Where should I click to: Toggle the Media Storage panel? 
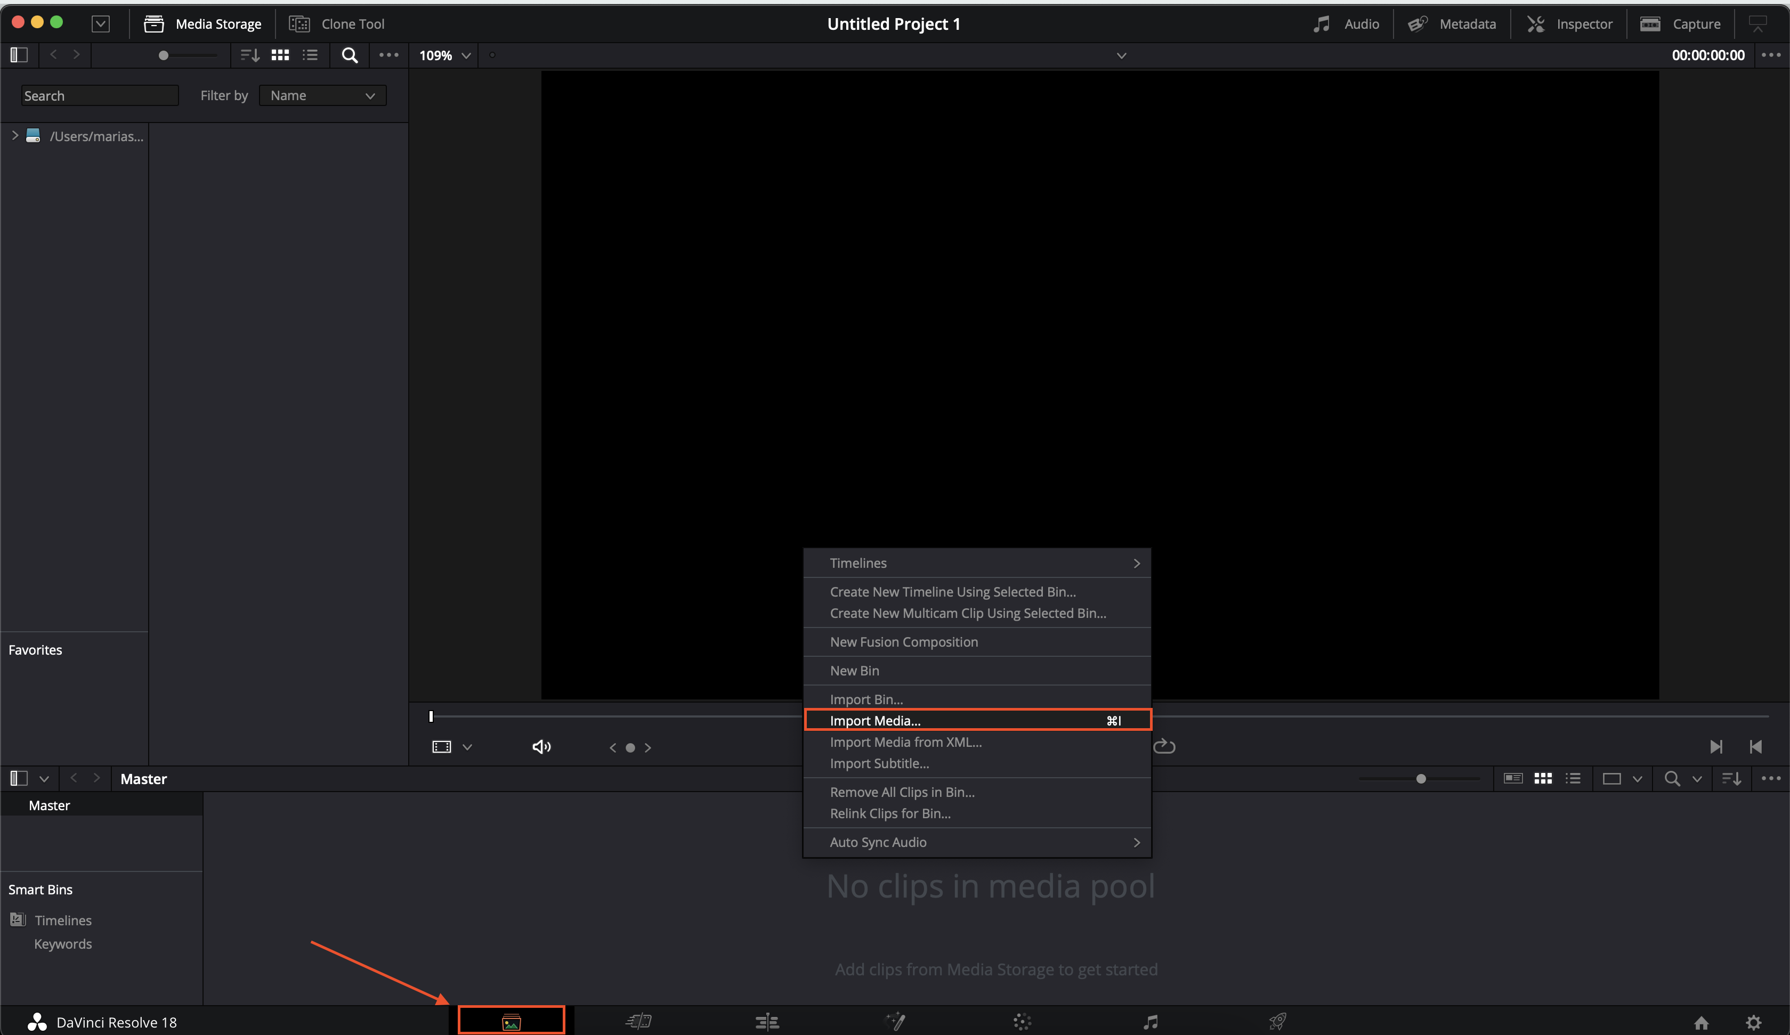pos(203,24)
